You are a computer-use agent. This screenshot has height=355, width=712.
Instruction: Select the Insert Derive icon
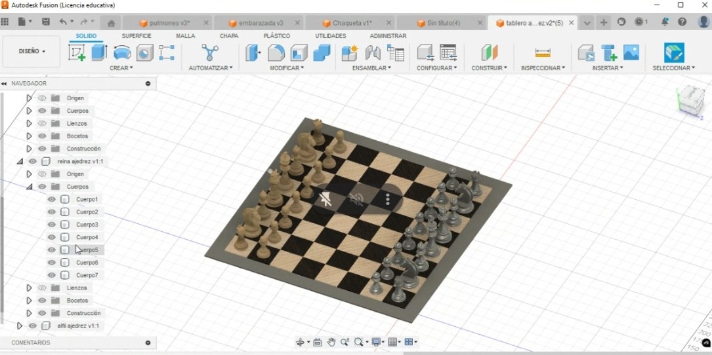pos(586,52)
